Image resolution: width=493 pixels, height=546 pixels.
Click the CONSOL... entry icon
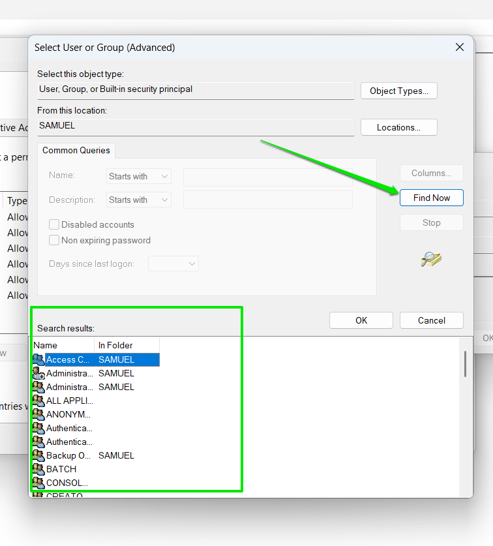click(x=38, y=483)
